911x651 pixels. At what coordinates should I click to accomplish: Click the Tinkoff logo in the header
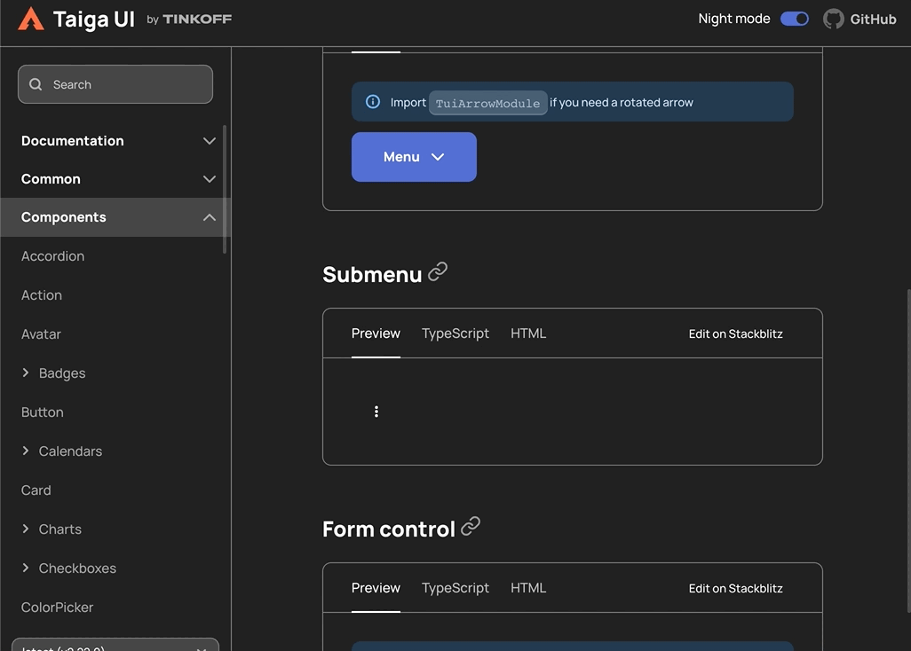coord(197,18)
